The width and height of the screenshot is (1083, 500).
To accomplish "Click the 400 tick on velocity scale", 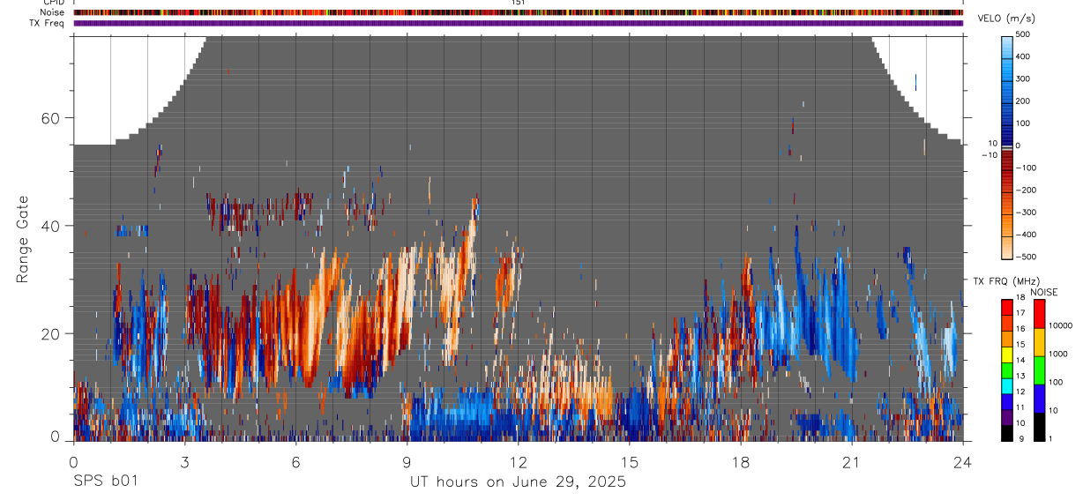I will 1024,56.
